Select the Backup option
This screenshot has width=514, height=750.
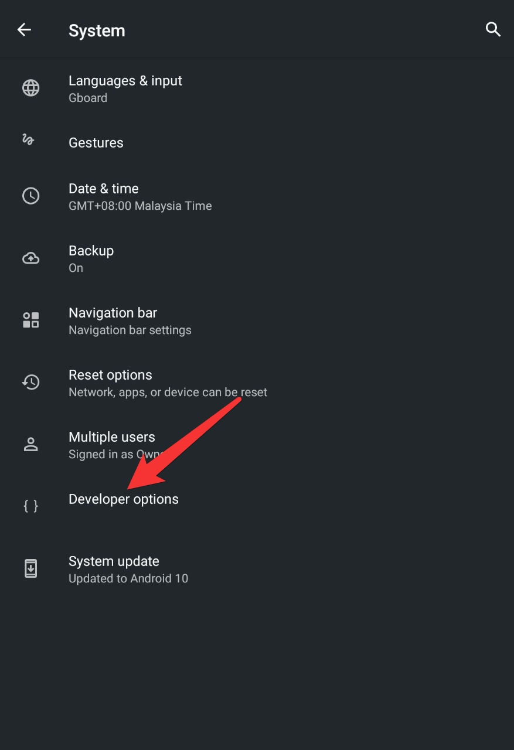[257, 258]
